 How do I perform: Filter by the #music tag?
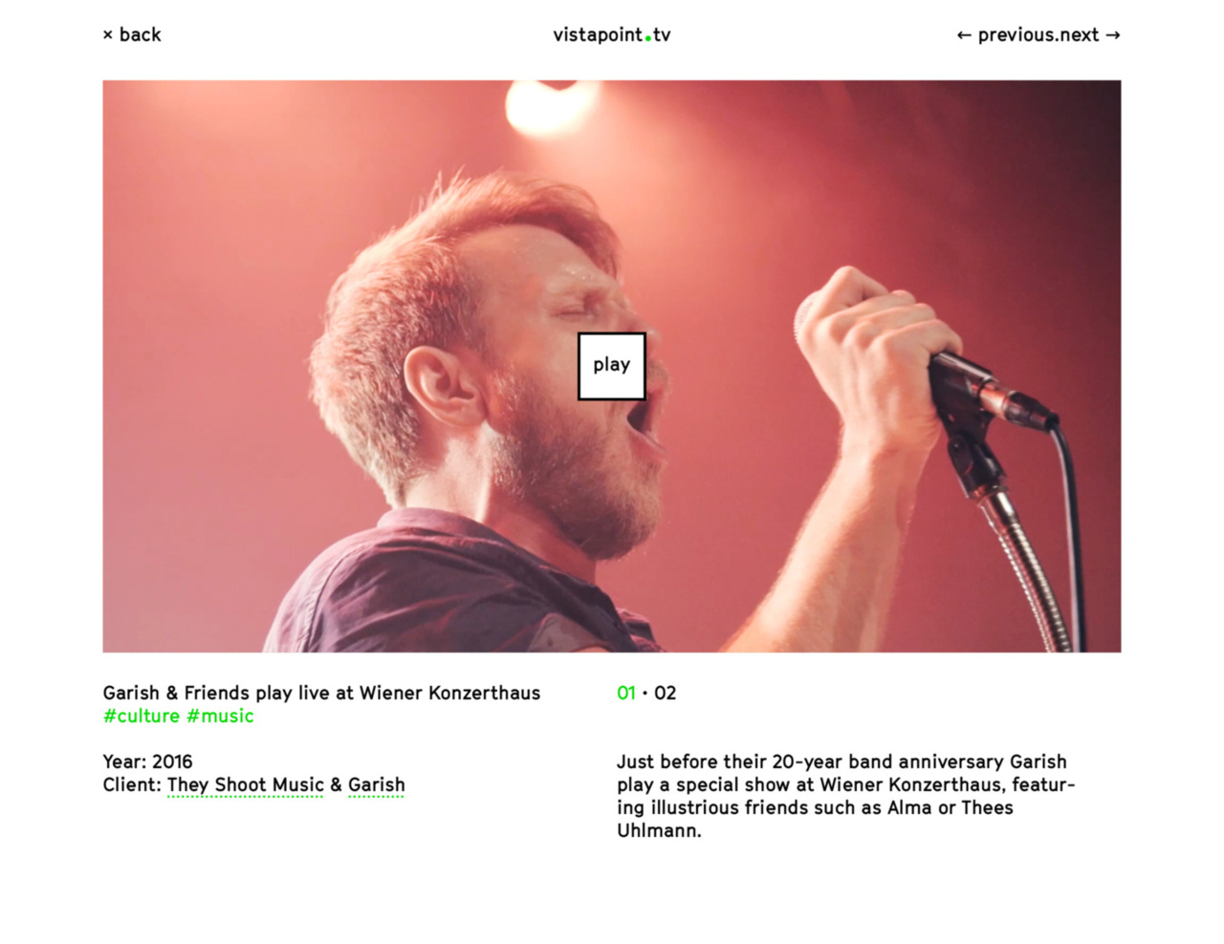pyautogui.click(x=220, y=716)
